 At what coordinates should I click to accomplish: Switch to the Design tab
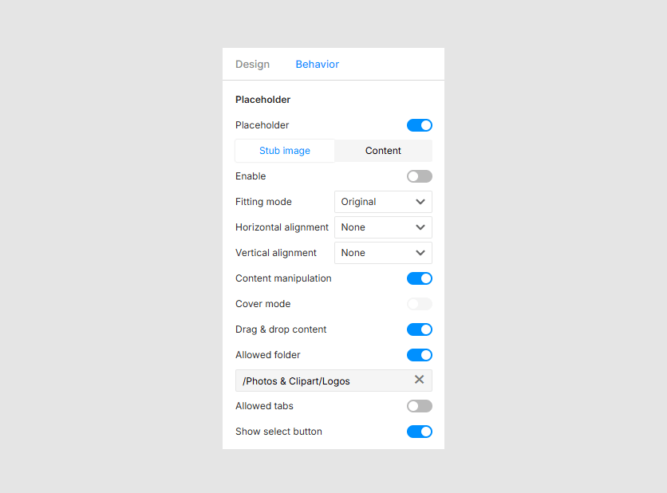coord(252,64)
